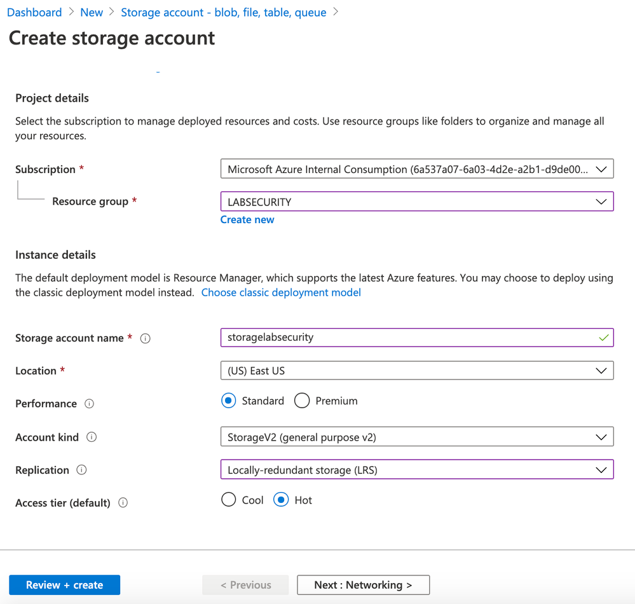Click the Replication info icon
This screenshot has width=635, height=604.
[x=81, y=470]
